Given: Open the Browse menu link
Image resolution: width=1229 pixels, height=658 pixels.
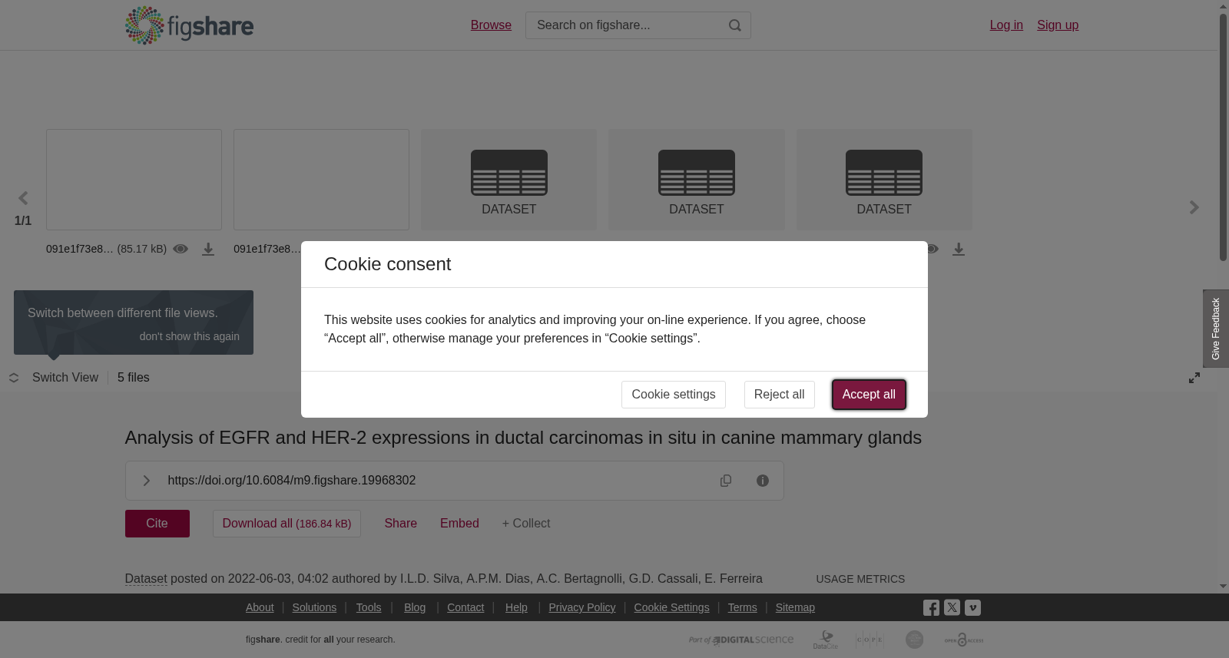Looking at the screenshot, I should 491,25.
